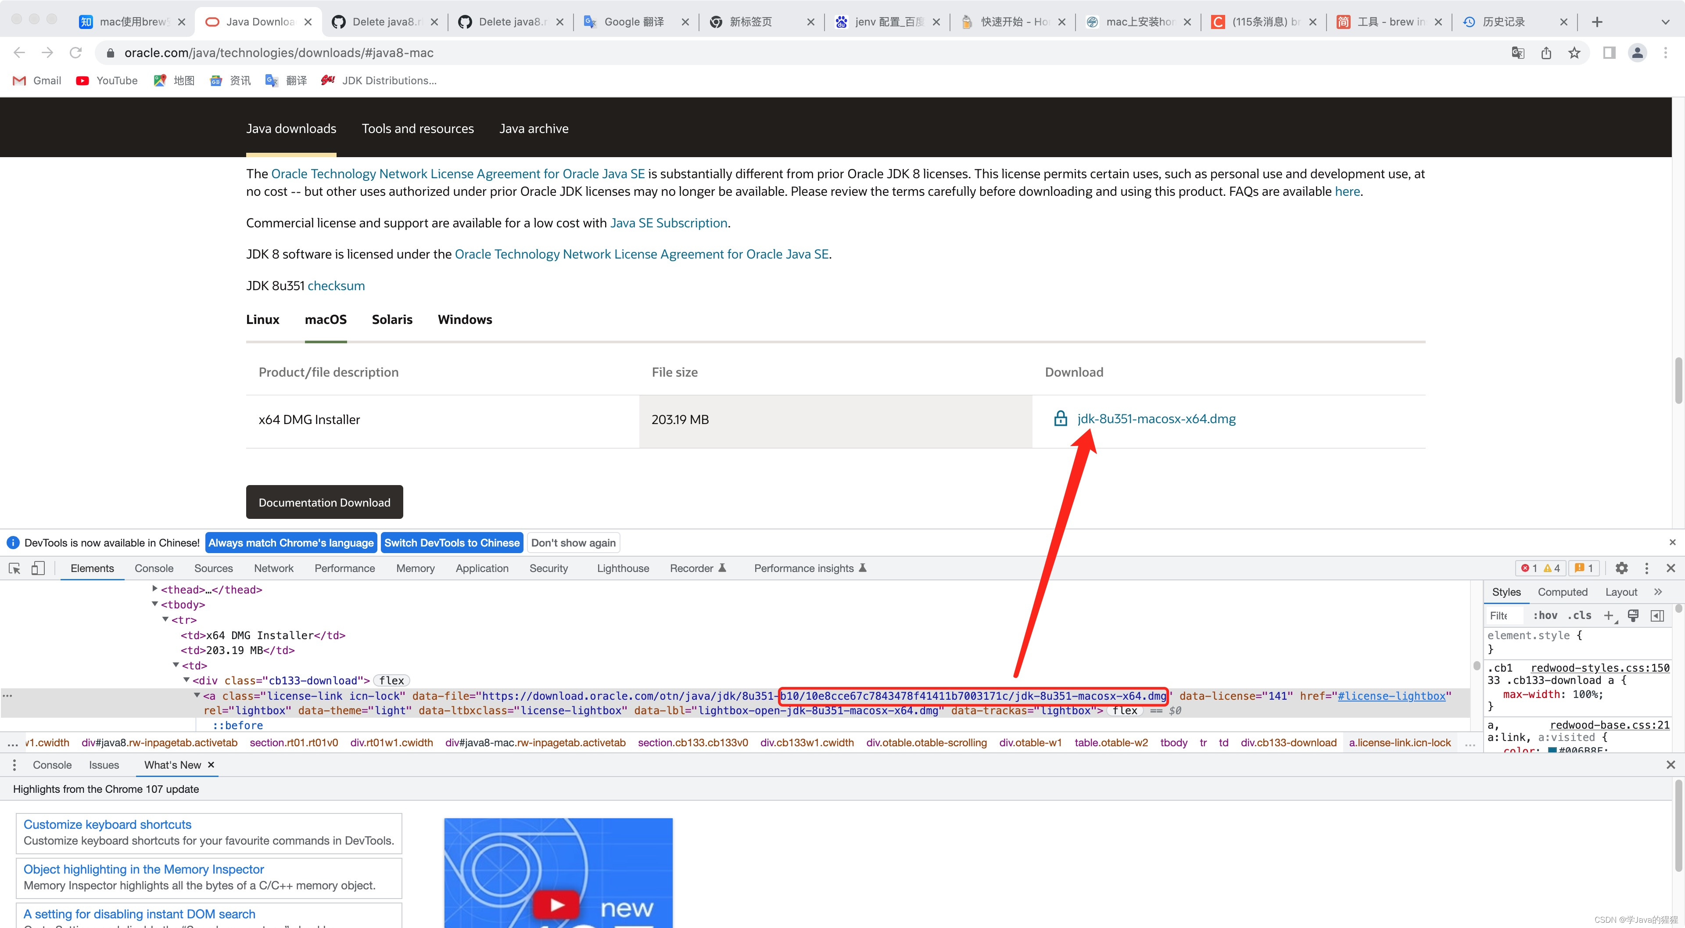Screen dimensions: 1685x928
Task: Collapse the tr node
Action: click(x=165, y=619)
